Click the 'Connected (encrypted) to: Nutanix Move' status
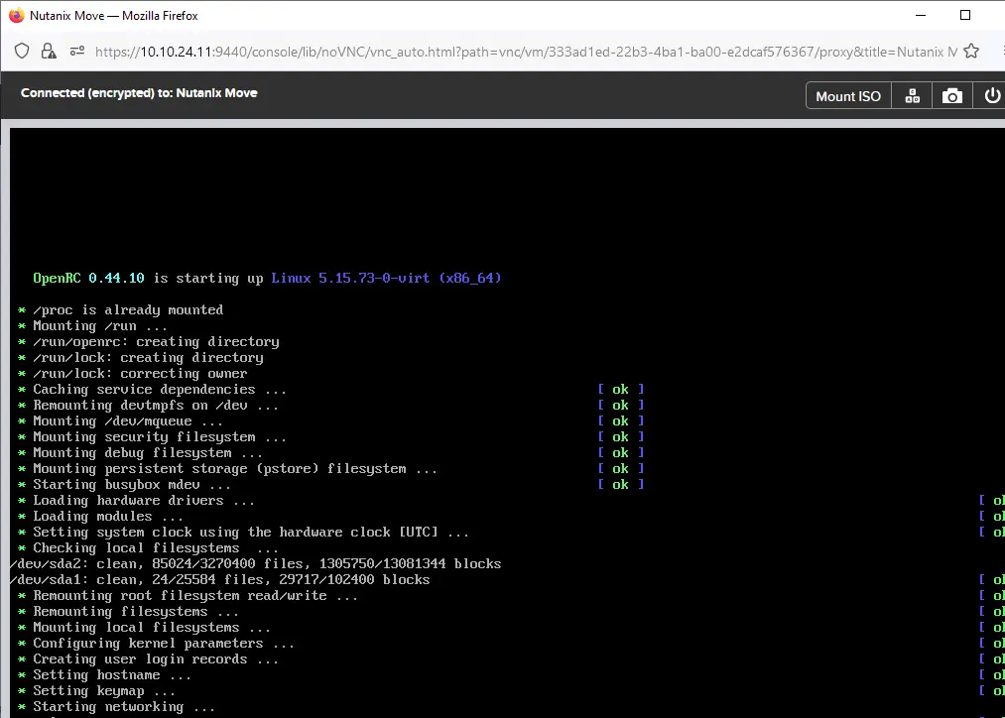Image resolution: width=1005 pixels, height=718 pixels. pos(139,93)
